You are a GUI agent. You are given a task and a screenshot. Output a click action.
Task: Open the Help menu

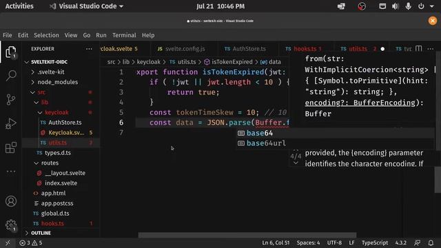click(x=148, y=35)
